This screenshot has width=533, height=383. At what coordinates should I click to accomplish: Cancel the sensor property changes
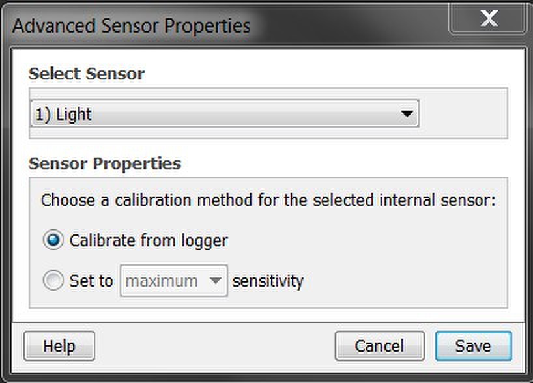379,346
